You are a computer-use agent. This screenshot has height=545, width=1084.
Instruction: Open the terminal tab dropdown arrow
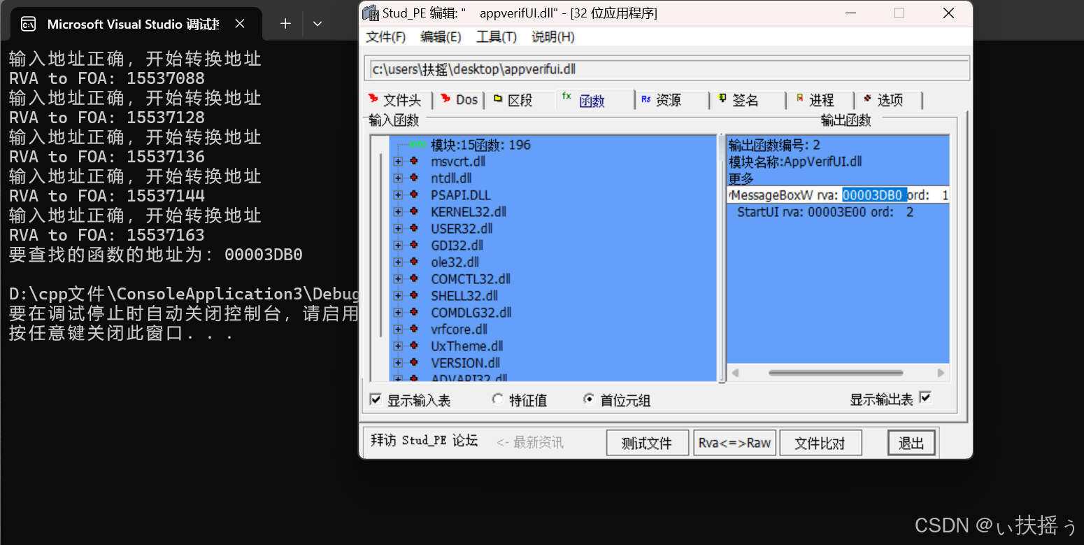[x=318, y=24]
